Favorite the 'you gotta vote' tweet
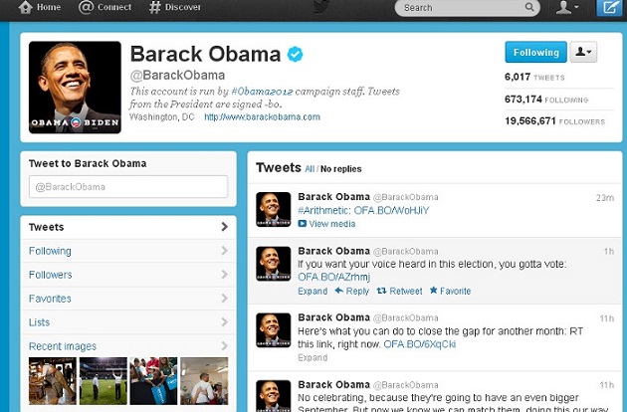 (450, 291)
